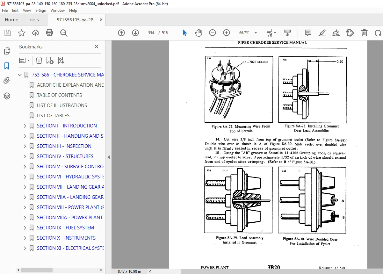Star this file as favorite
The image size is (383, 274).
tap(21, 33)
